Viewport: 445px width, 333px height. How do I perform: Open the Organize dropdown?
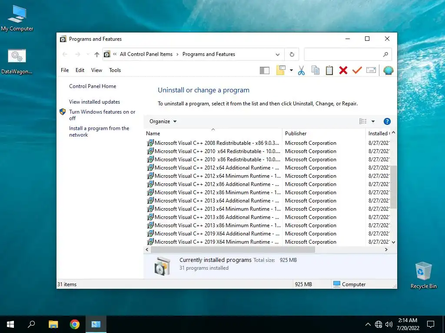tap(163, 121)
